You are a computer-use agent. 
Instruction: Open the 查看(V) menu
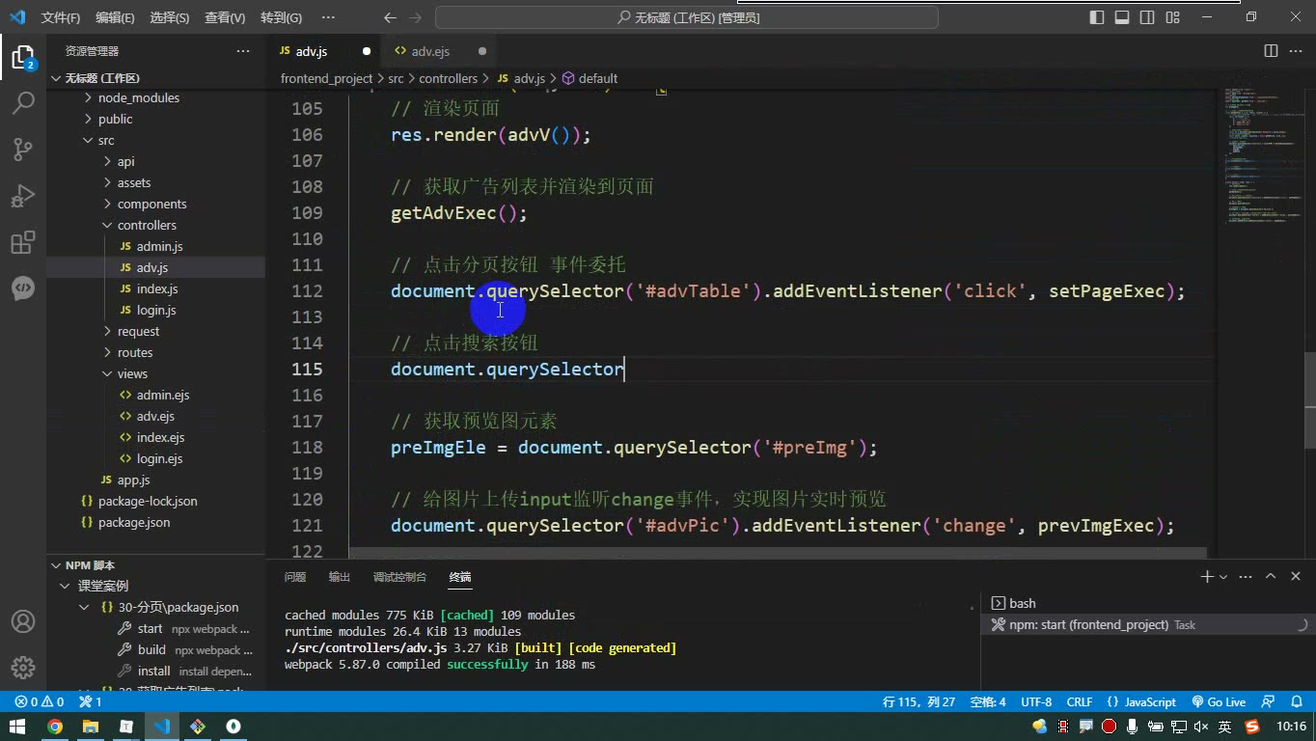point(225,17)
